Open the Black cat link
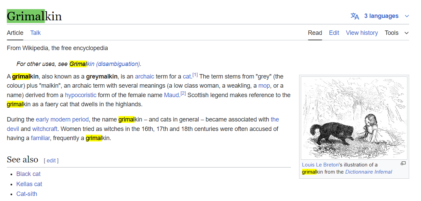The image size is (421, 201). (x=29, y=174)
